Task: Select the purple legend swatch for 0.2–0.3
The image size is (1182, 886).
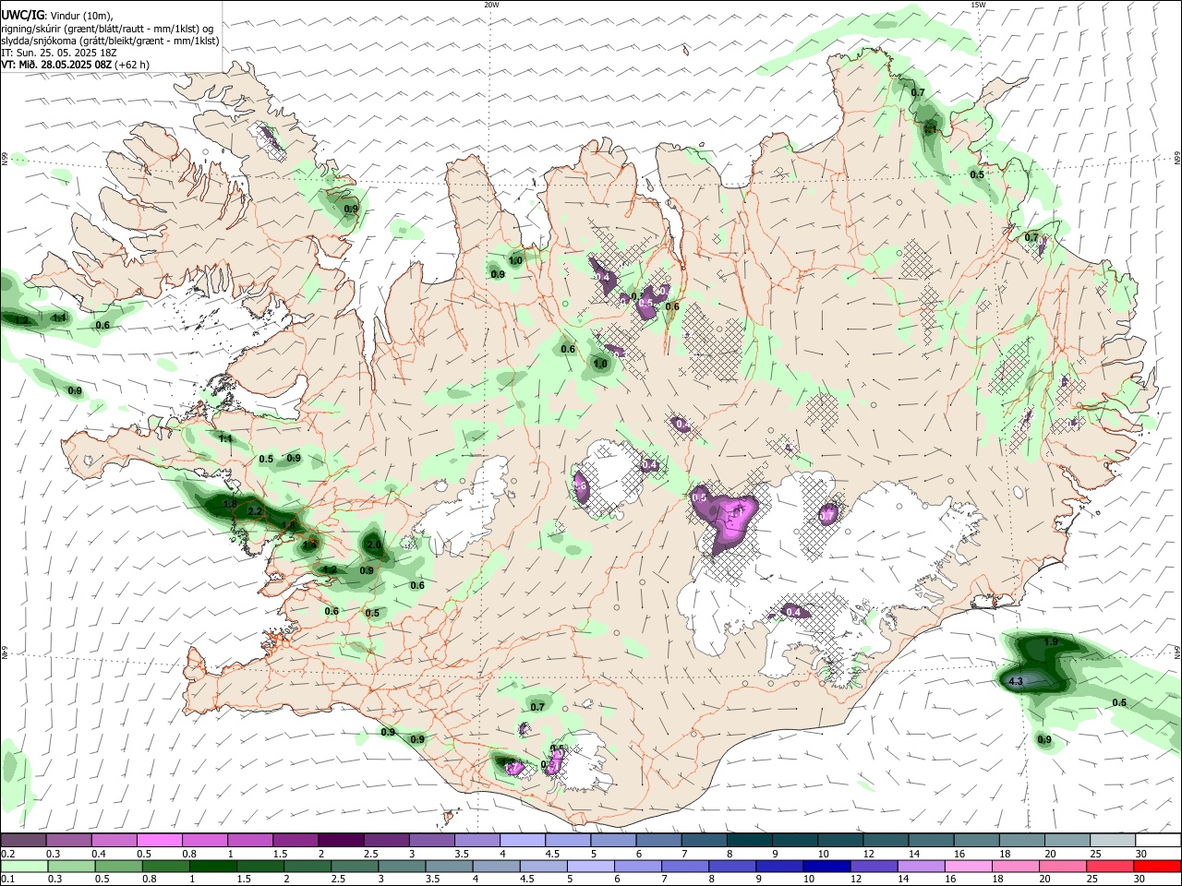Action: click(x=24, y=840)
